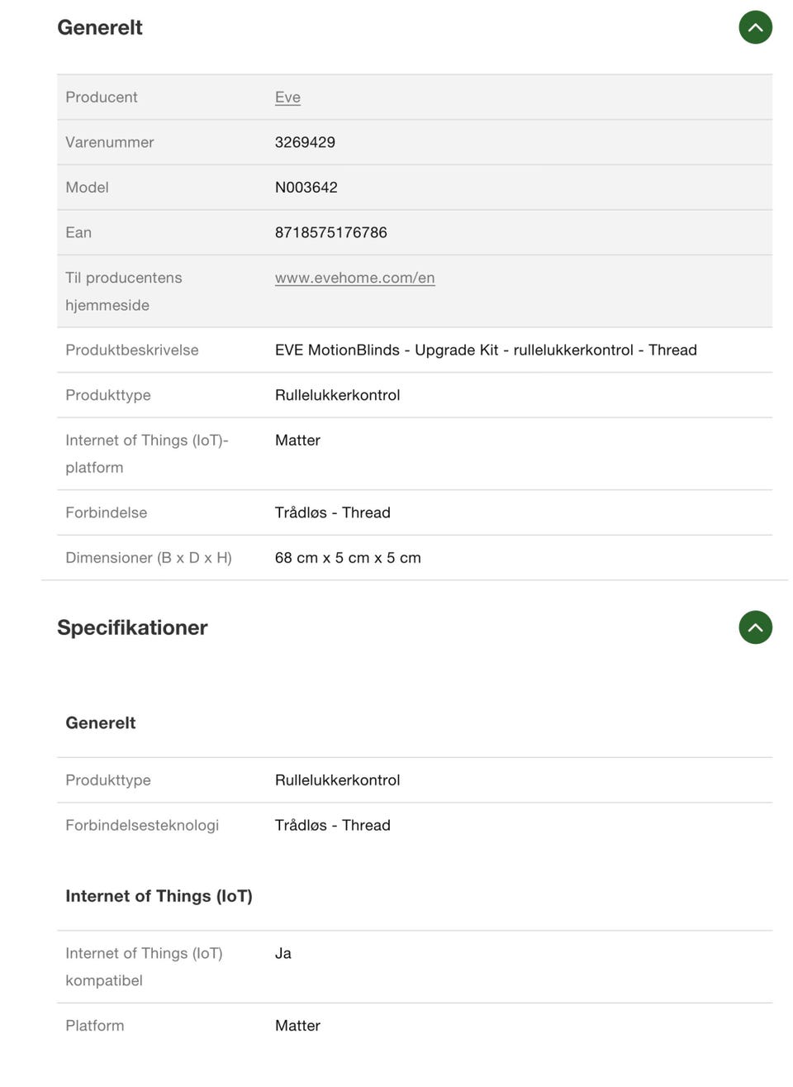Image resolution: width=793 pixels, height=1087 pixels.
Task: Click the Forbindelsesteknologi row label
Action: pos(142,825)
